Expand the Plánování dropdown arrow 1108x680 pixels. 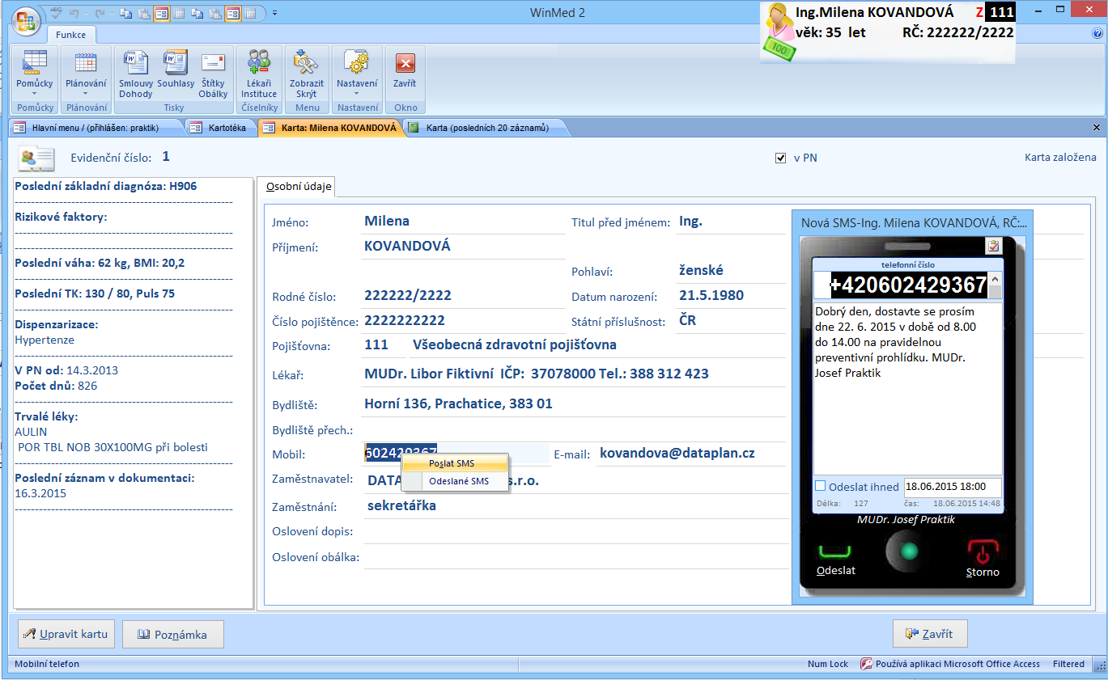point(86,93)
